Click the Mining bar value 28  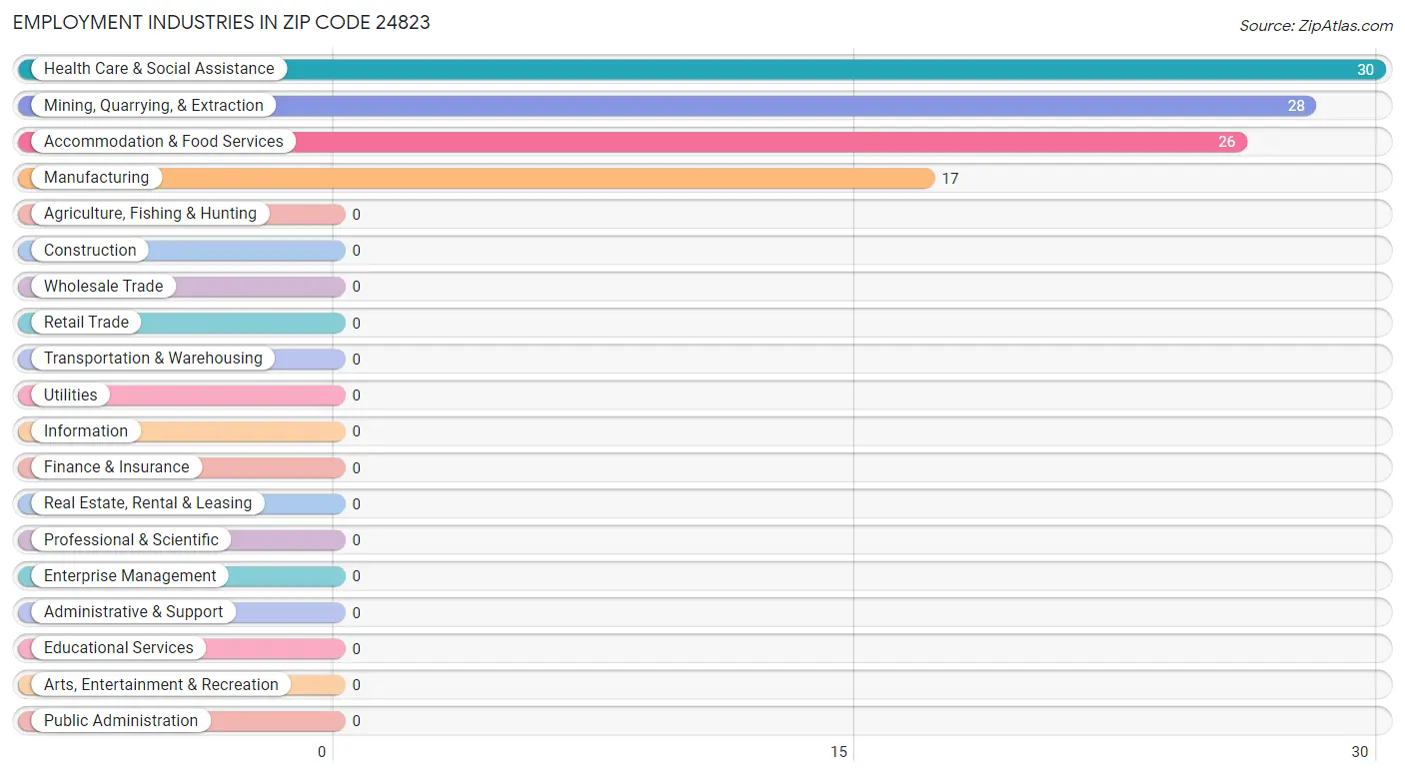click(1296, 106)
